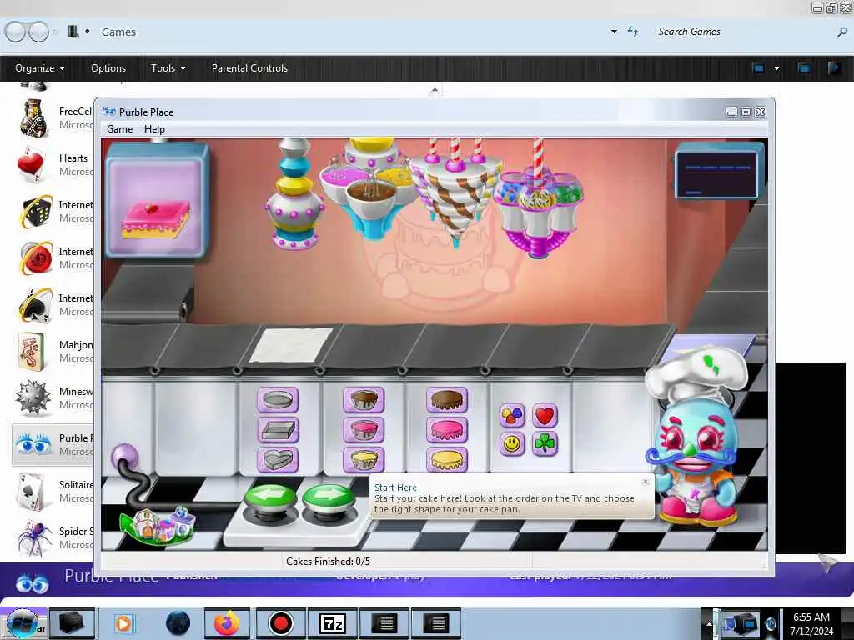This screenshot has width=854, height=640.
Task: Click the change view icon
Action: coord(758,68)
